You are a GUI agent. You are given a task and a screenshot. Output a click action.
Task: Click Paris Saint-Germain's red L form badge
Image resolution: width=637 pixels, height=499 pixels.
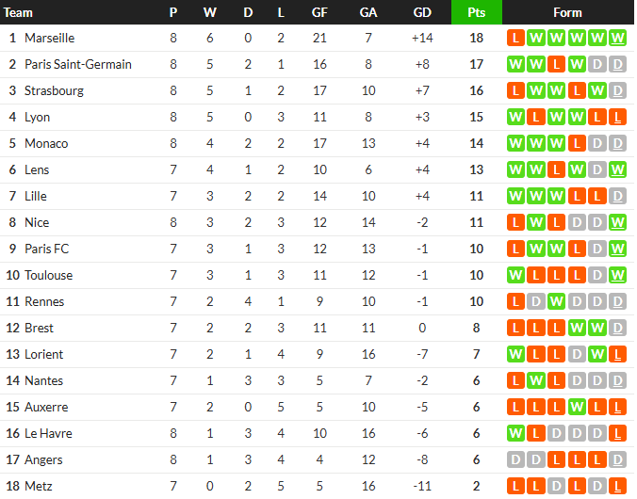(556, 65)
